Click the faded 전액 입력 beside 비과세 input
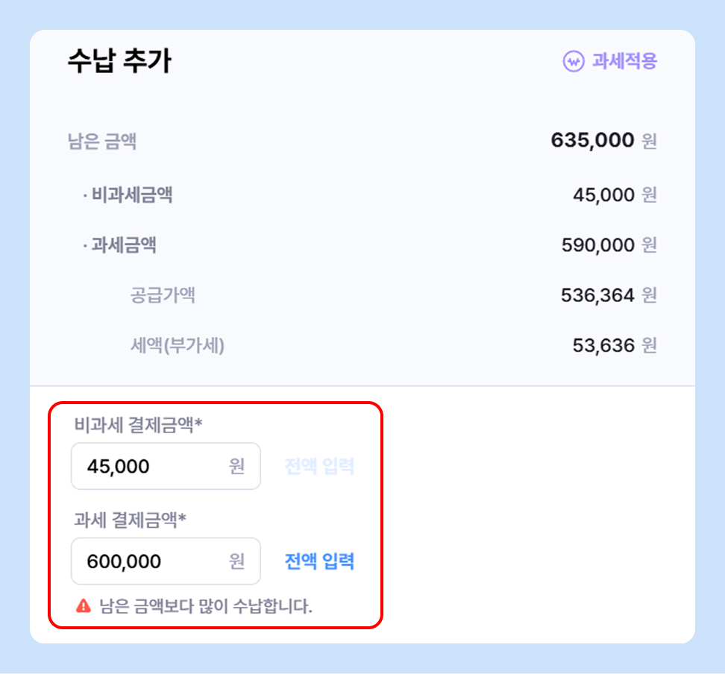The height and width of the screenshot is (674, 725). point(319,467)
